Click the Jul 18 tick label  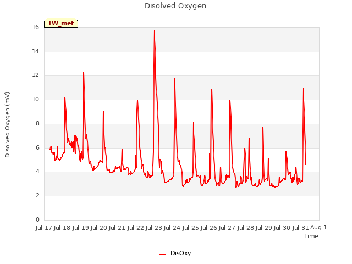point(62,228)
